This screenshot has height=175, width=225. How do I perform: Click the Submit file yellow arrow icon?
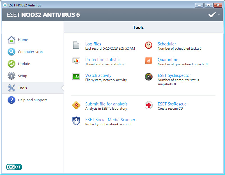click(x=76, y=105)
